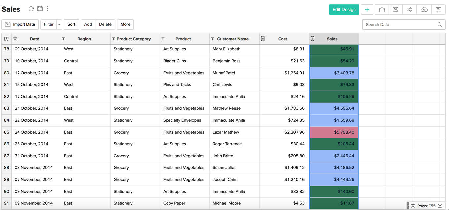Viewport: 449px width, 210px height.
Task: Open the three-dot overflow menu beside Sales title
Action: point(48,9)
